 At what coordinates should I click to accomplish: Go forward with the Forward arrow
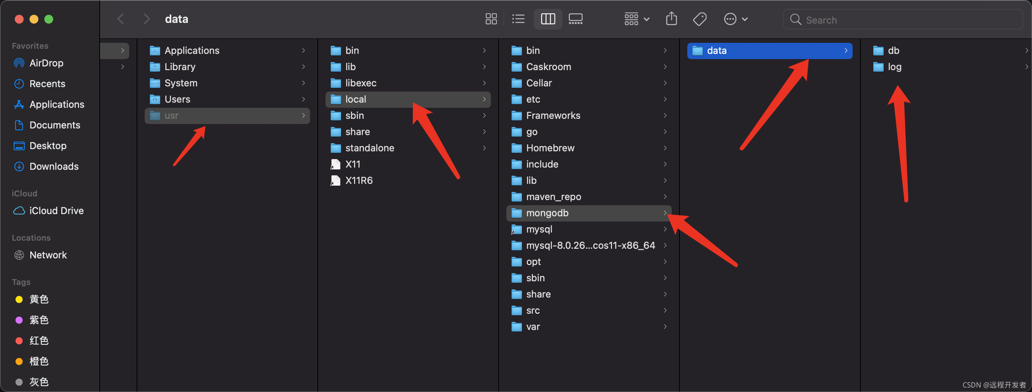click(147, 19)
